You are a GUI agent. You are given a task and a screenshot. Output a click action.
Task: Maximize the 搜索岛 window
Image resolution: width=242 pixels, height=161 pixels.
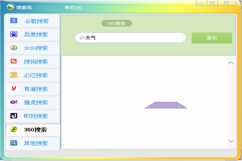[212, 3]
